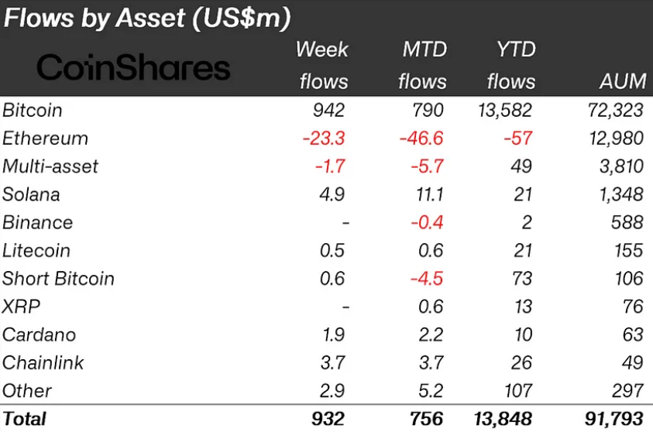Viewport: 653px width, 432px height.
Task: Select the Binance row label
Action: (x=37, y=223)
